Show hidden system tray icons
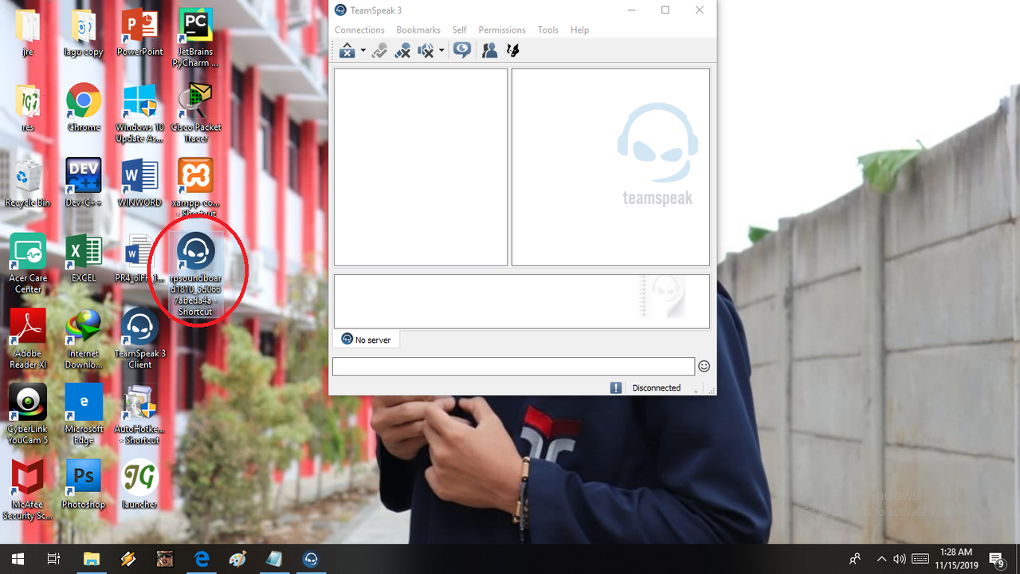 881,559
